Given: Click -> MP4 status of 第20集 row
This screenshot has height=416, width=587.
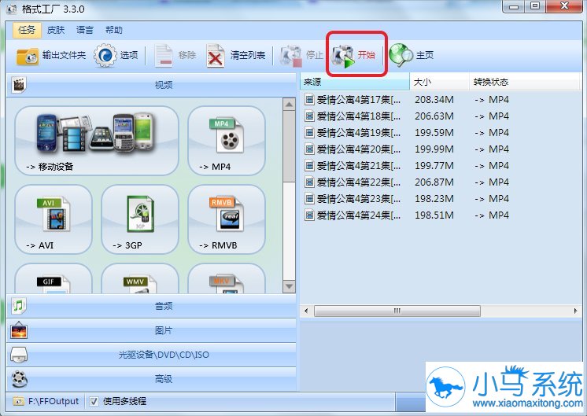Looking at the screenshot, I should pyautogui.click(x=492, y=149).
